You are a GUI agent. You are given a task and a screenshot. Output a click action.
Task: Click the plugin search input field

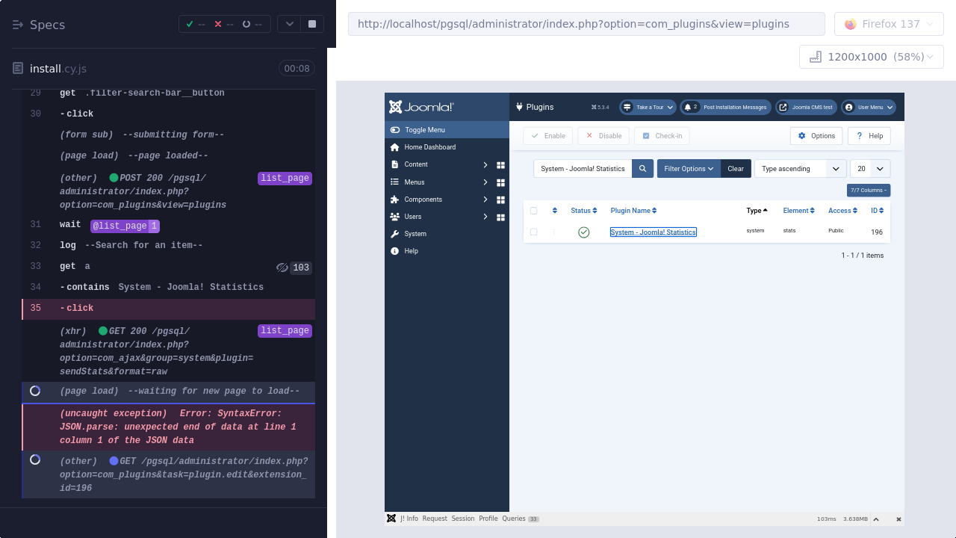click(x=583, y=169)
